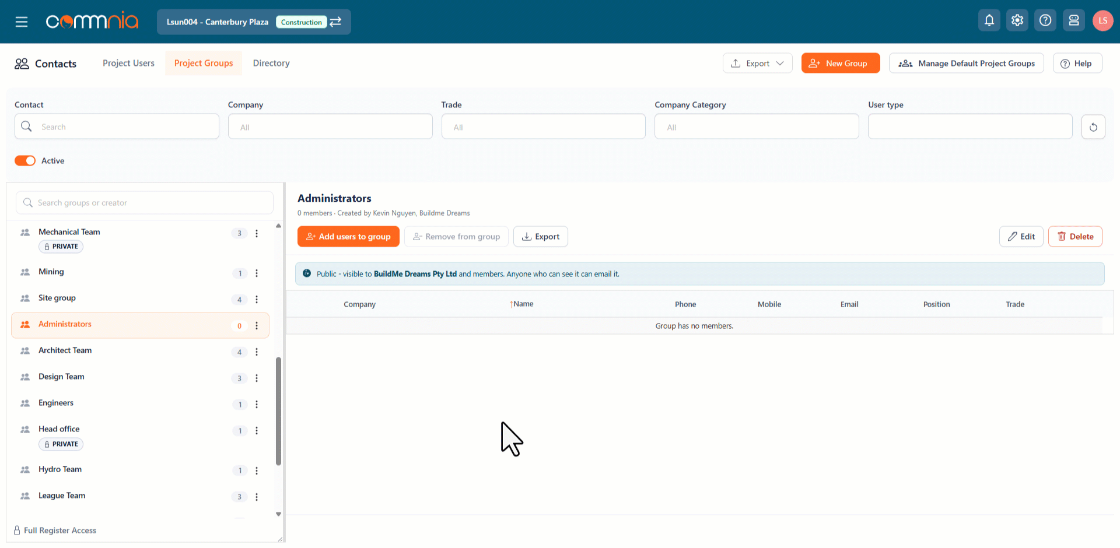Click Add users to group
Viewport: 1120px width, 548px height.
(x=348, y=236)
